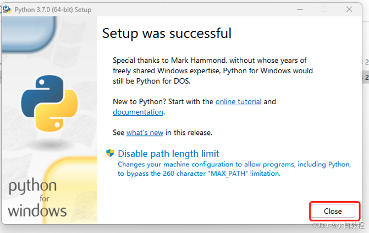Close the setup window with the title bar X
This screenshot has height=233, width=369.
pyautogui.click(x=349, y=9)
